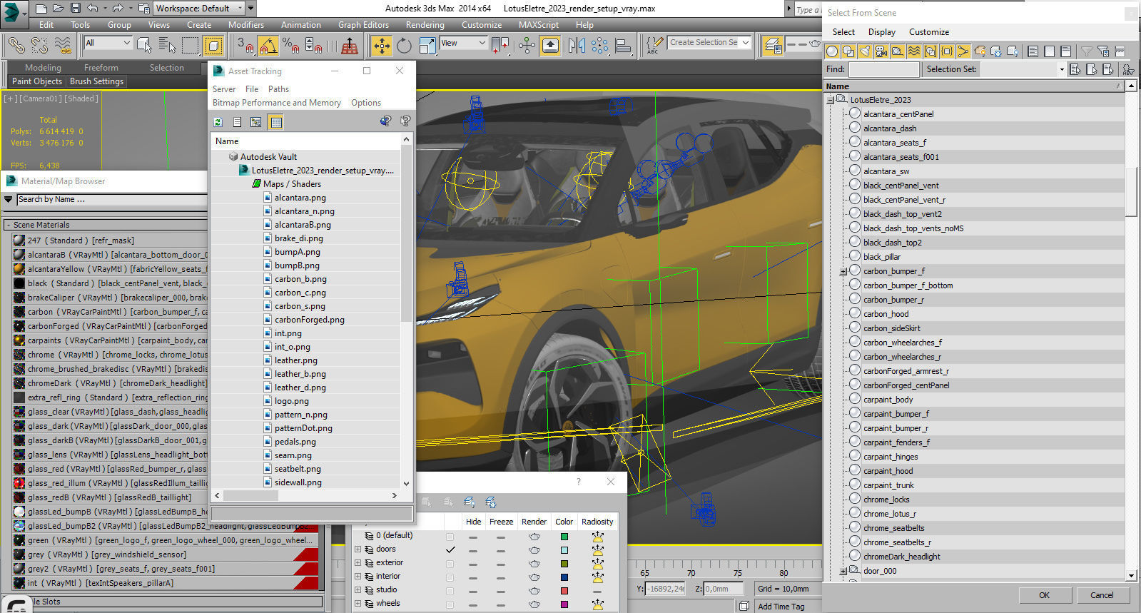1141x613 pixels.
Task: Open the Rendering menu
Action: point(425,24)
